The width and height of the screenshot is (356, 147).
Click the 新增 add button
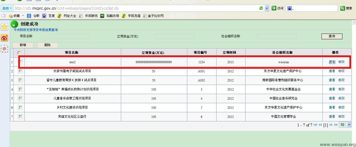click(23, 45)
